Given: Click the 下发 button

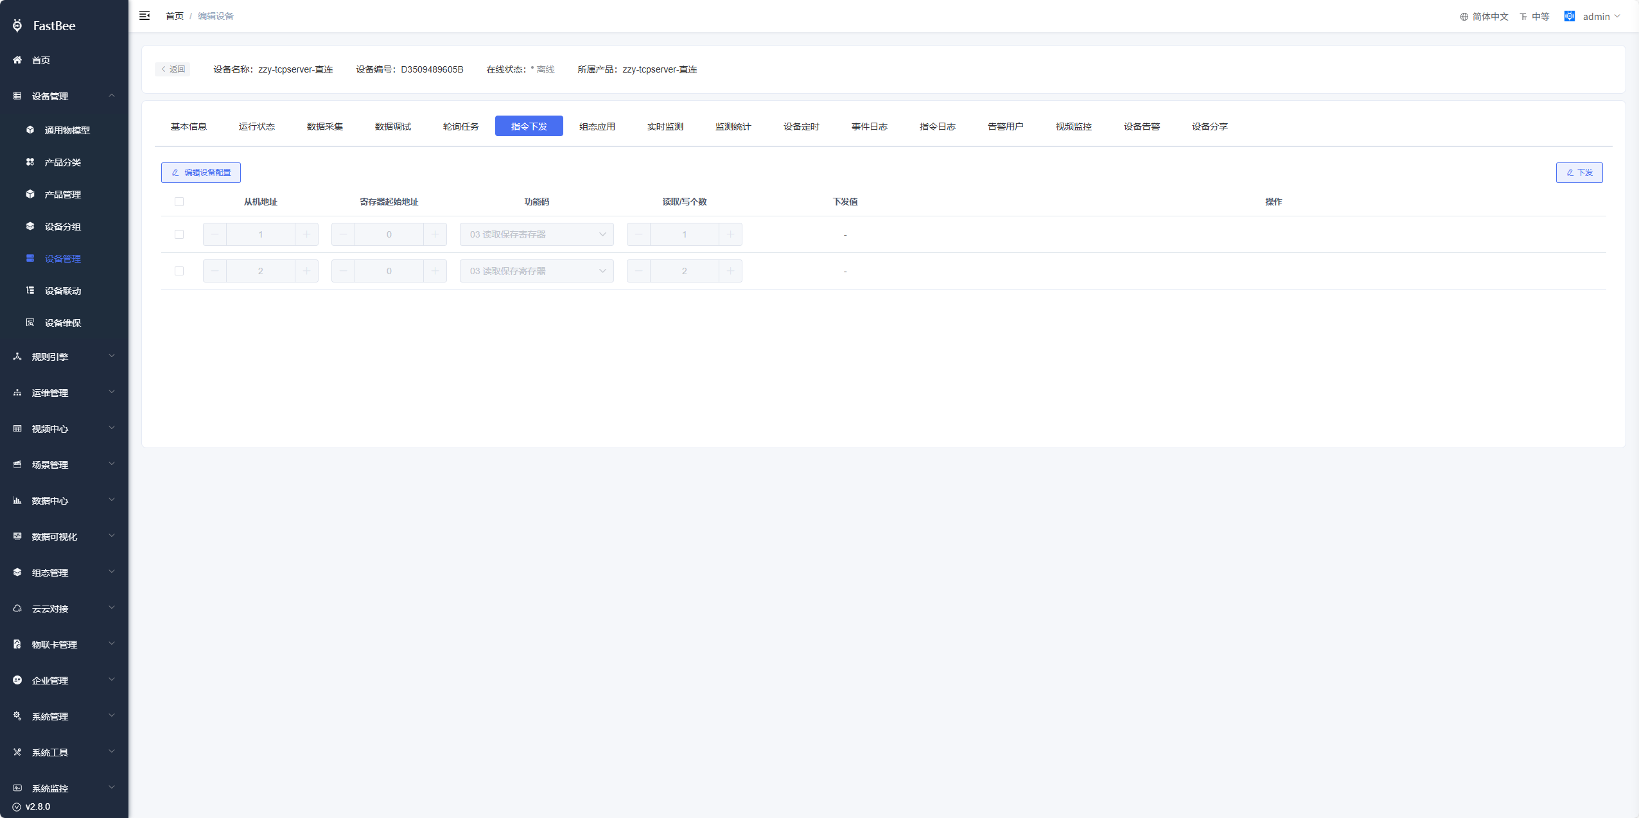Looking at the screenshot, I should (x=1579, y=172).
